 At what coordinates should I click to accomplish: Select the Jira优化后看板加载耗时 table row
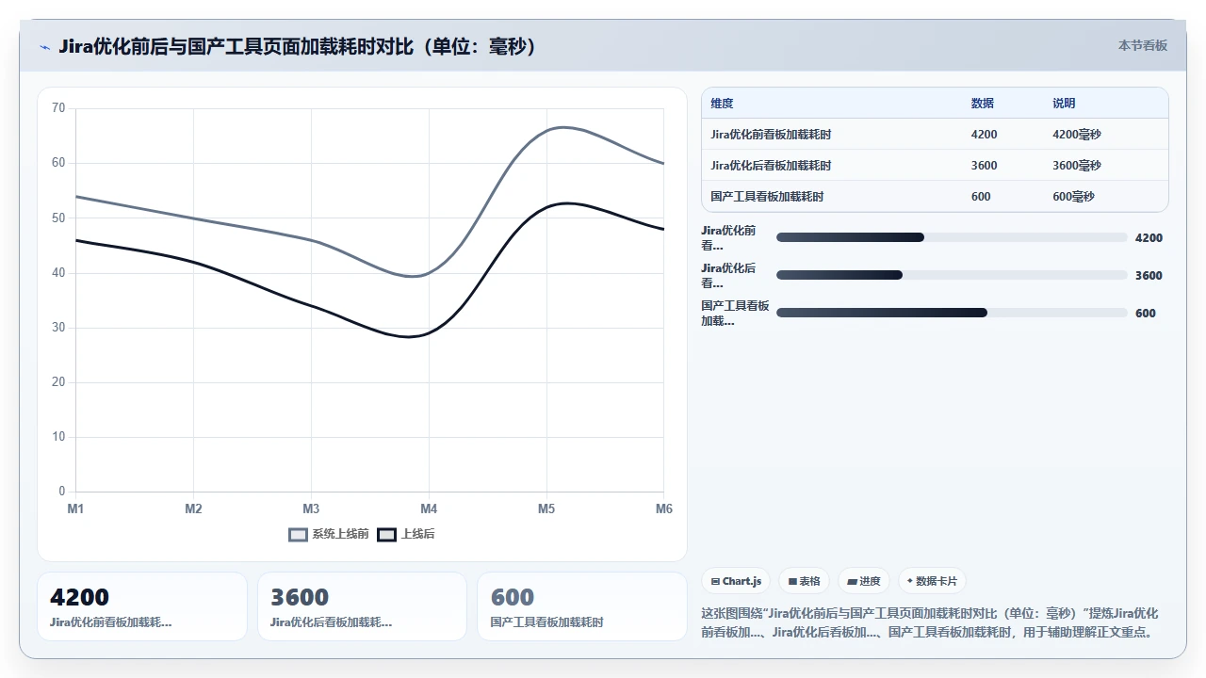pos(935,166)
